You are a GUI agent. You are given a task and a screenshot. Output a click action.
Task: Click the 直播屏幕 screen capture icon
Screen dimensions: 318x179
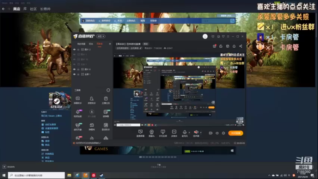[x=140, y=132]
